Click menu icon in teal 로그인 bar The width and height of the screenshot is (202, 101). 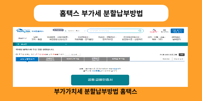[18, 44]
